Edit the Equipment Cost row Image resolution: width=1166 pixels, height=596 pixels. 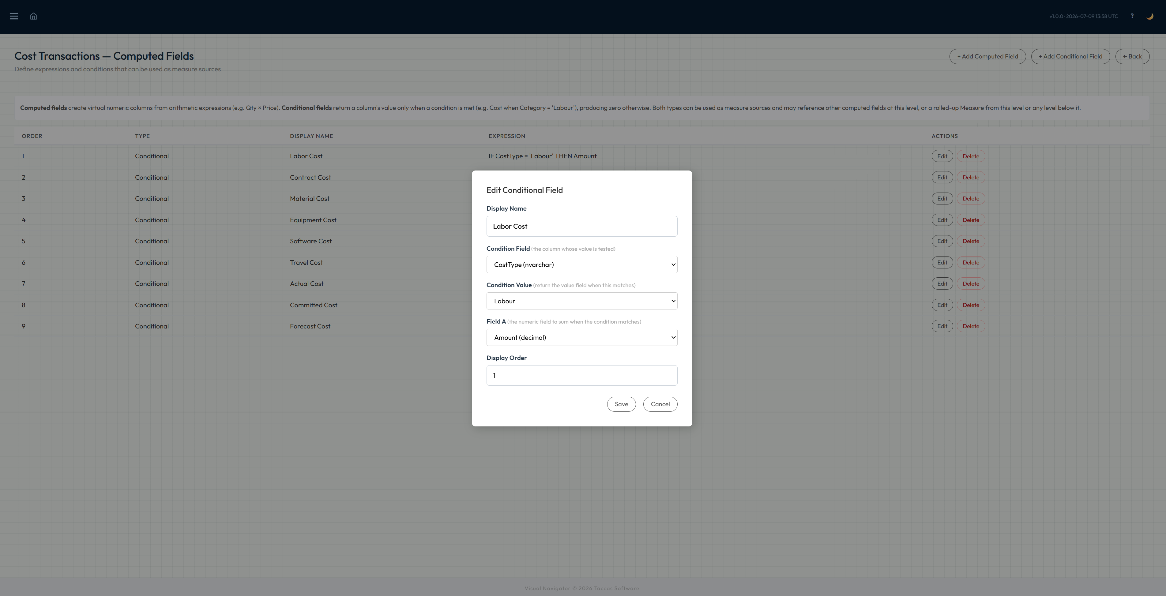[942, 220]
